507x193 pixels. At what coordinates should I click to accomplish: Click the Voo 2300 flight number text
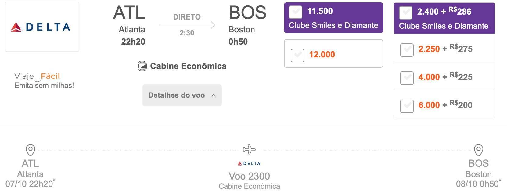click(x=249, y=176)
